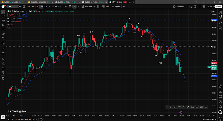The image size is (223, 121).
Task: Enter fullscreen chart mode
Action: pos(199,7)
